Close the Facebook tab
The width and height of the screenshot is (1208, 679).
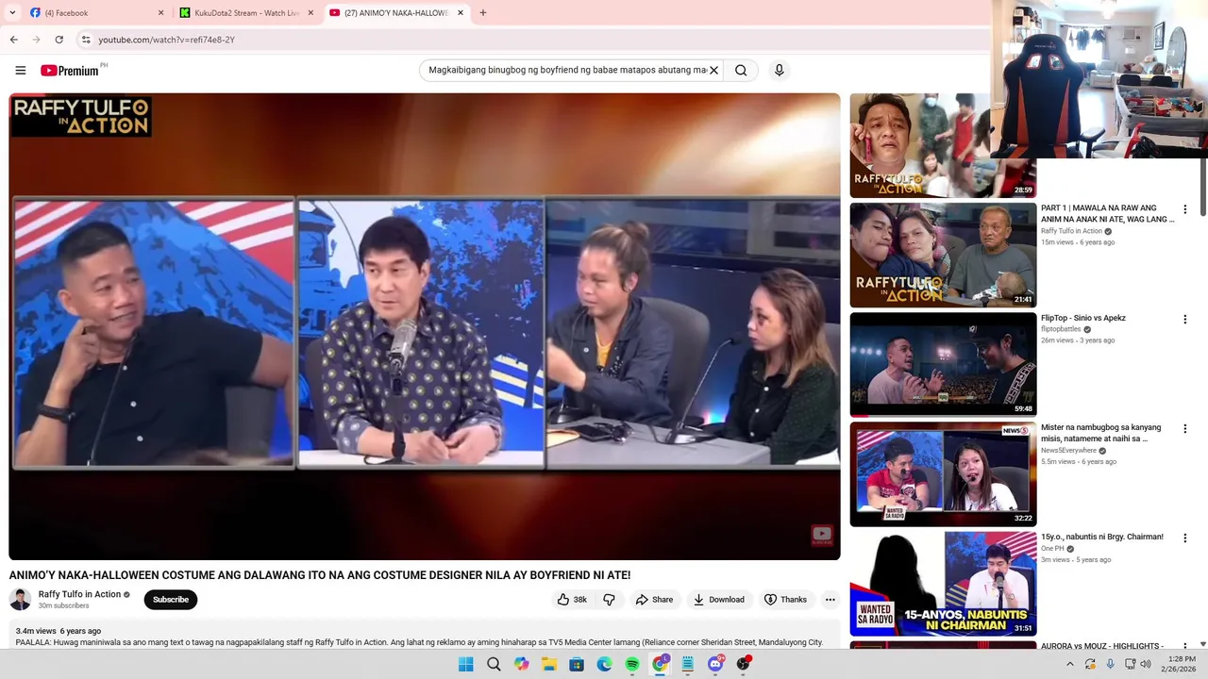(x=160, y=13)
